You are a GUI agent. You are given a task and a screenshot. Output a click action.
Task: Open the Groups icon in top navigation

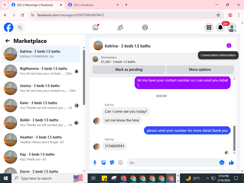point(145,27)
